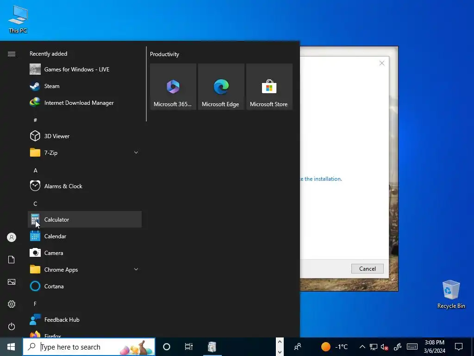The width and height of the screenshot is (474, 356).
Task: Open Calendar app
Action: tap(85, 236)
